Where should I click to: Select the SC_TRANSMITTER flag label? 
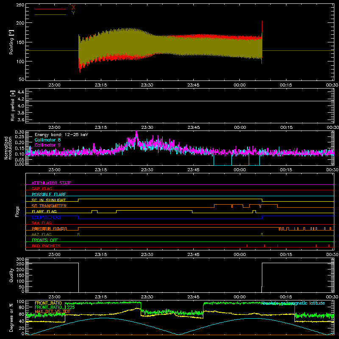click(x=49, y=206)
